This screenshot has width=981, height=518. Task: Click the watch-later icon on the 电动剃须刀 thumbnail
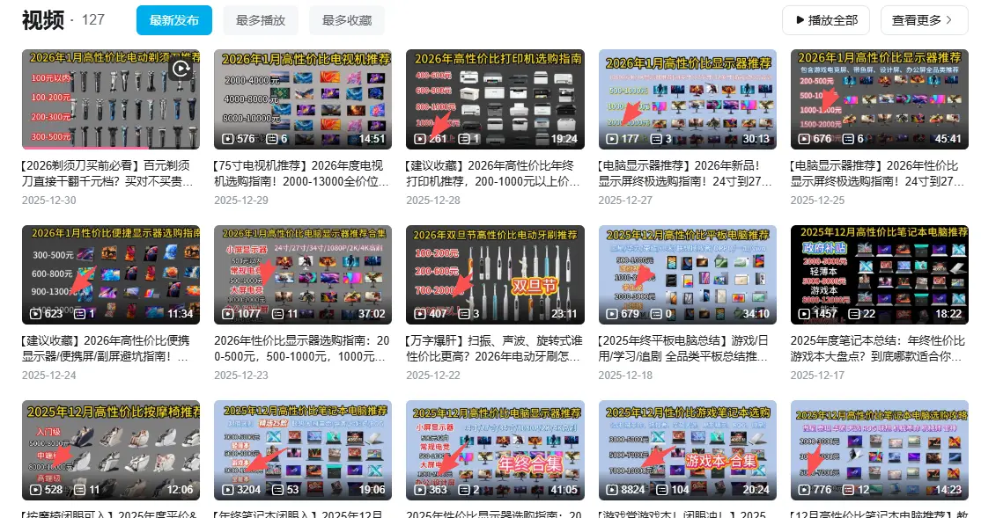point(181,68)
